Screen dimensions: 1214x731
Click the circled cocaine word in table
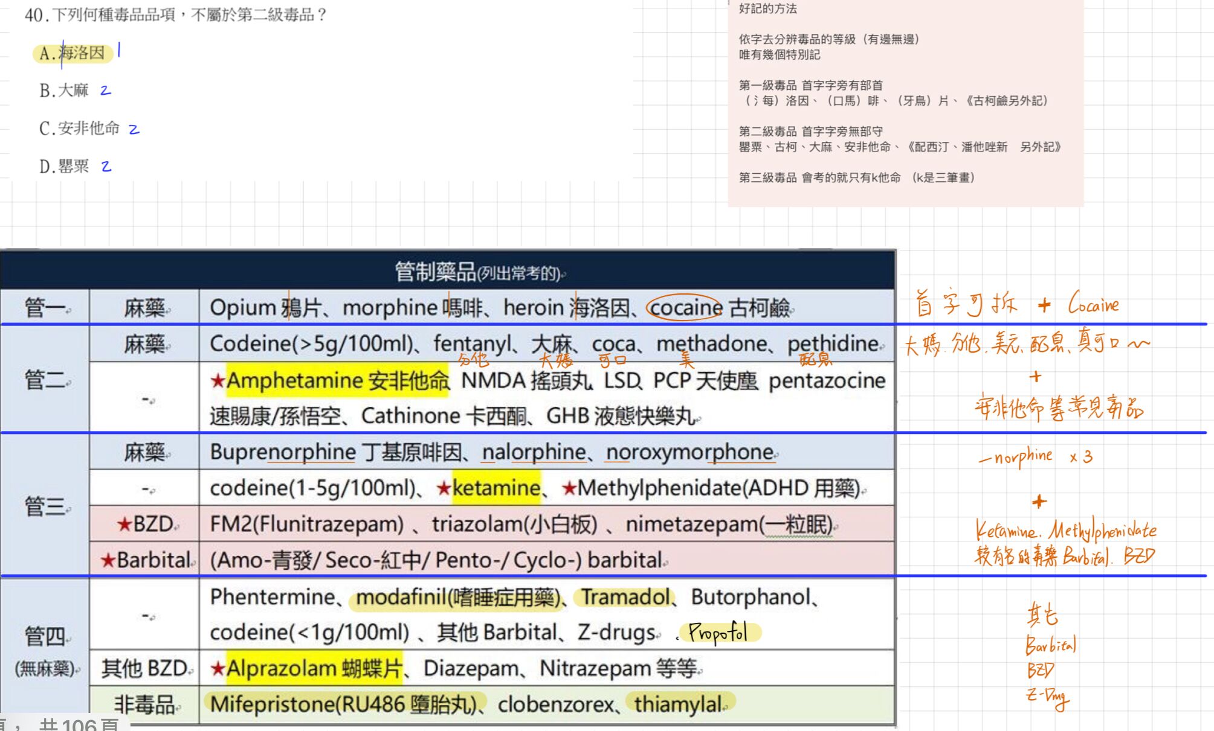[x=685, y=308]
